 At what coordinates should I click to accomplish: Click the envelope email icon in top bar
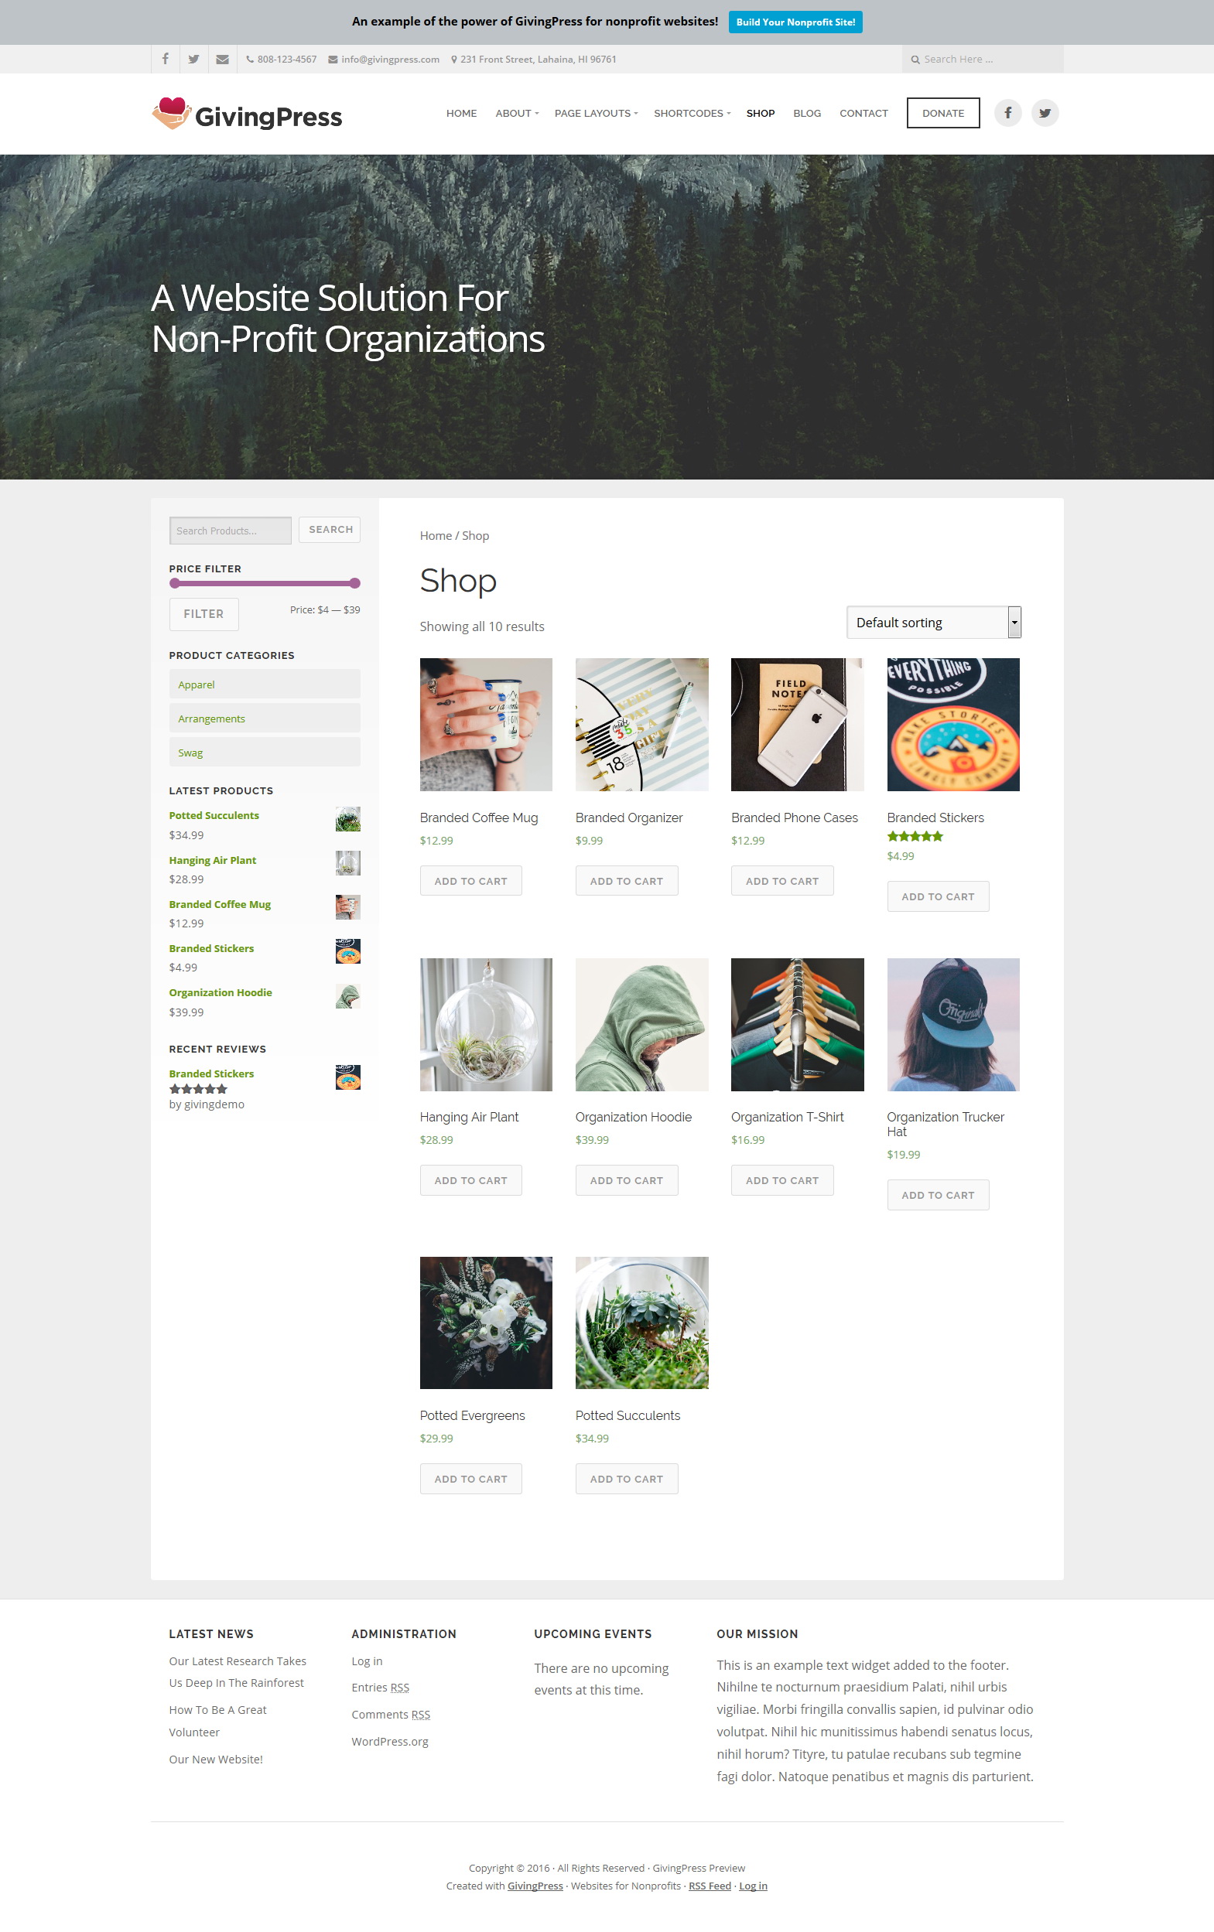click(x=222, y=60)
